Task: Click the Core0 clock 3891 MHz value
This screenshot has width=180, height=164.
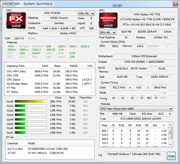Action: click(x=56, y=102)
